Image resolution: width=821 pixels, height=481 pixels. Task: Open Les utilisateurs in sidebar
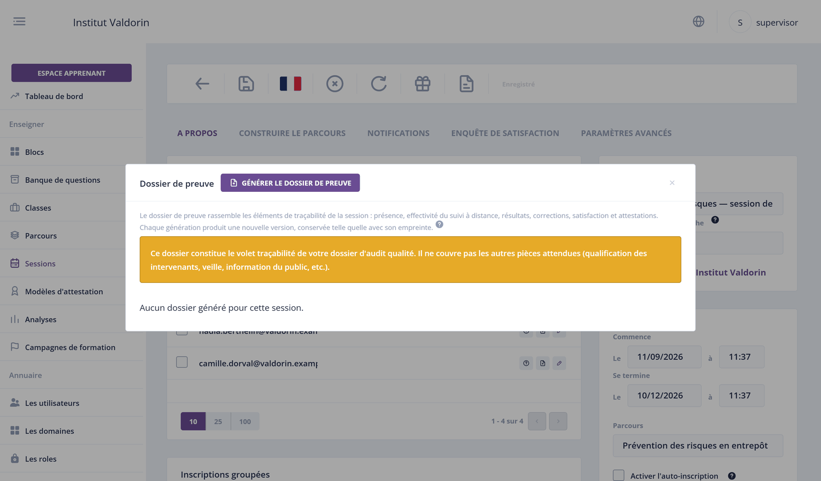(52, 403)
